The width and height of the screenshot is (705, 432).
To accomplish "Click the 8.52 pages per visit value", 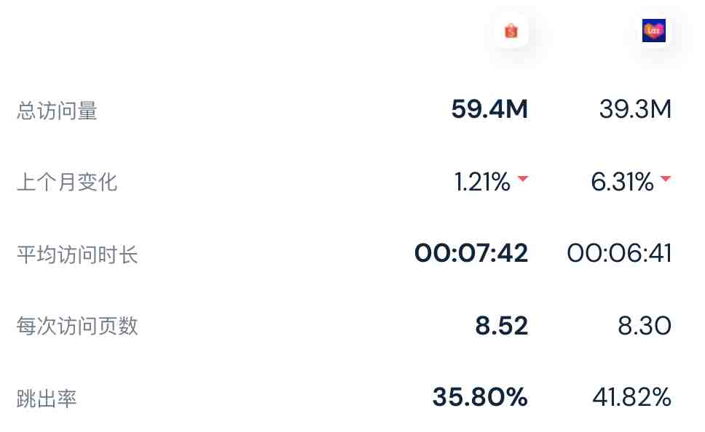I will tap(502, 326).
